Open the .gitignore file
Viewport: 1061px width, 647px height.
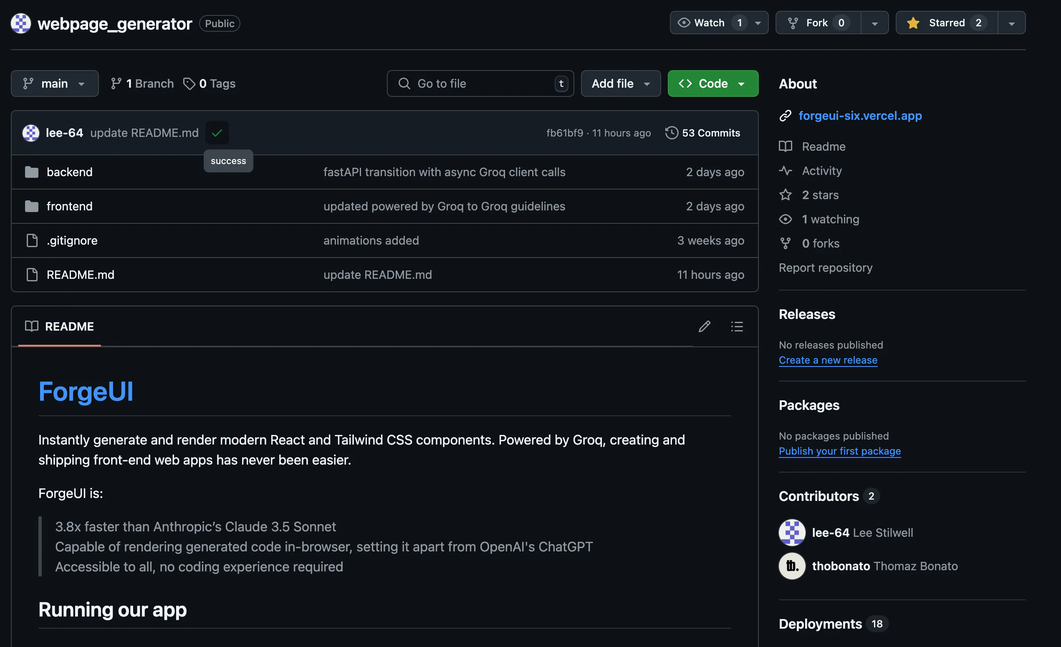click(x=72, y=240)
